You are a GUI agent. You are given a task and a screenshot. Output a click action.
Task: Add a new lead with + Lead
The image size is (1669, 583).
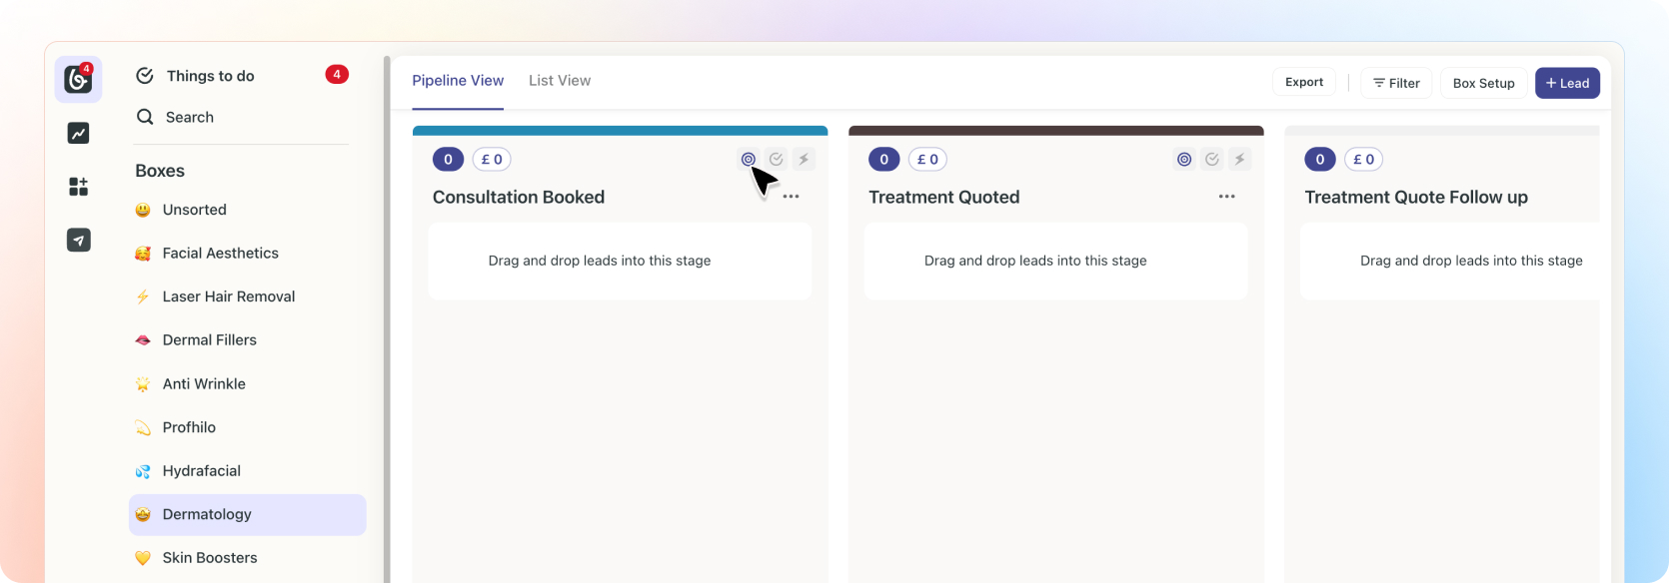[x=1566, y=83]
